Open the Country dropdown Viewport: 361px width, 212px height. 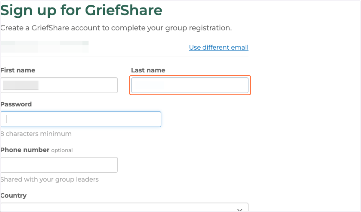(x=125, y=207)
